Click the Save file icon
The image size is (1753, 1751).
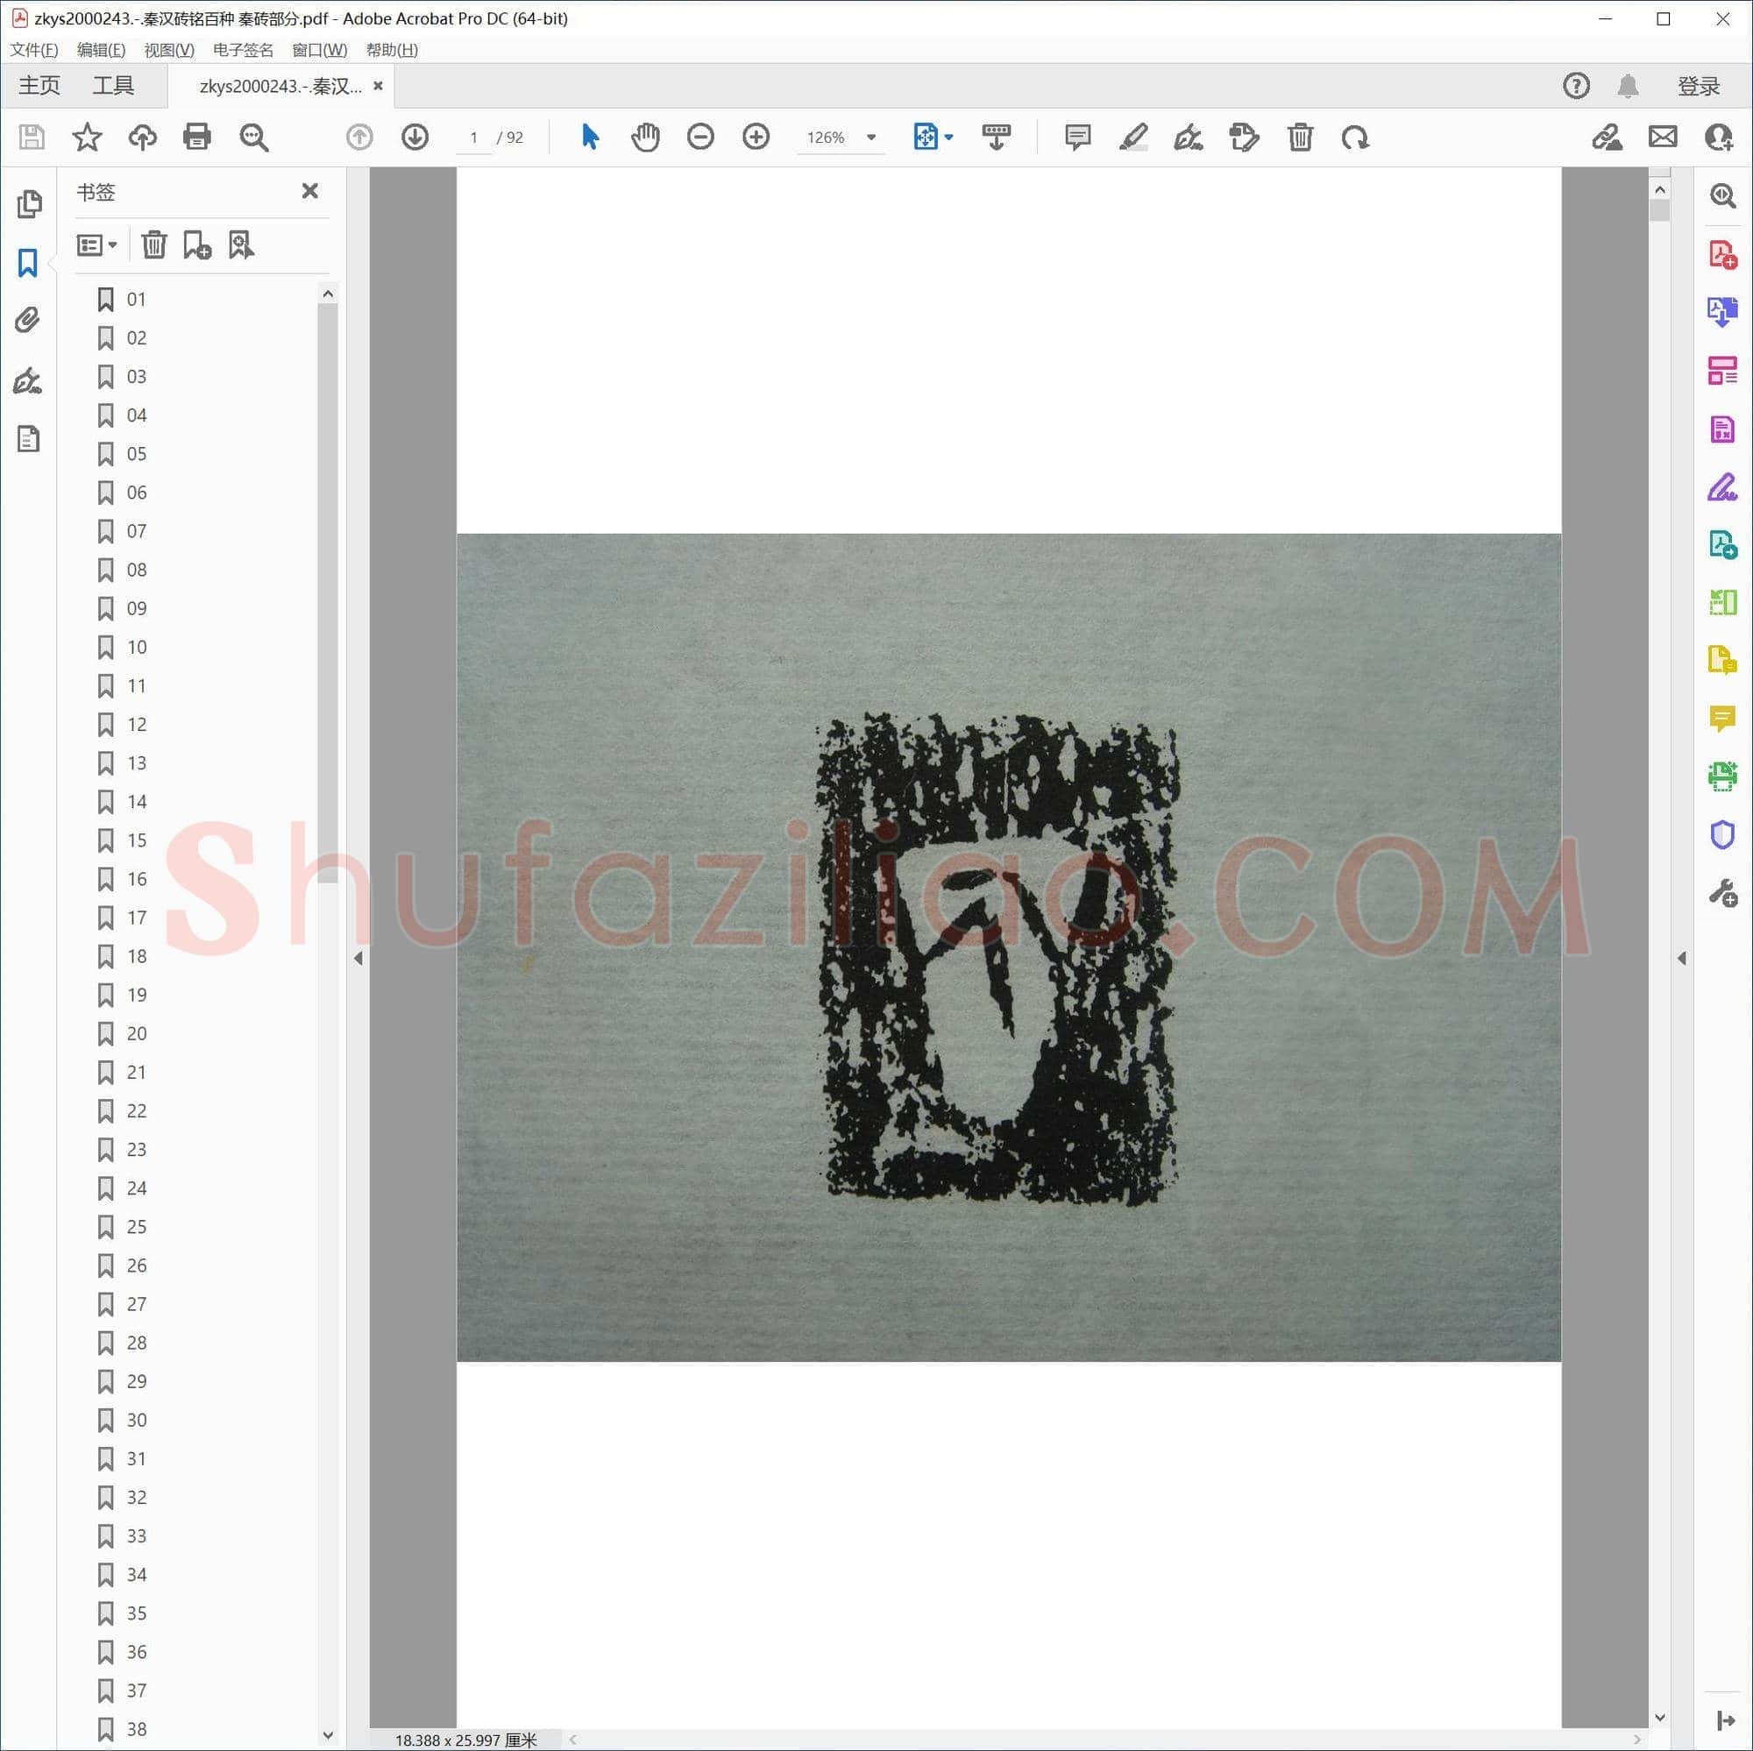coord(32,137)
